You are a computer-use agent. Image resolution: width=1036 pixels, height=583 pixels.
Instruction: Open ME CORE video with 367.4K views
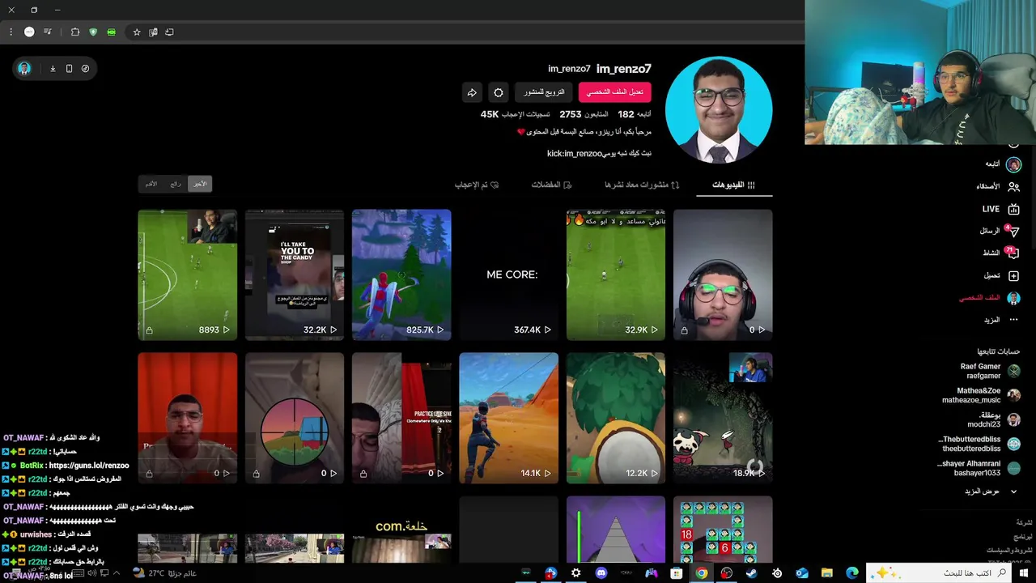508,274
